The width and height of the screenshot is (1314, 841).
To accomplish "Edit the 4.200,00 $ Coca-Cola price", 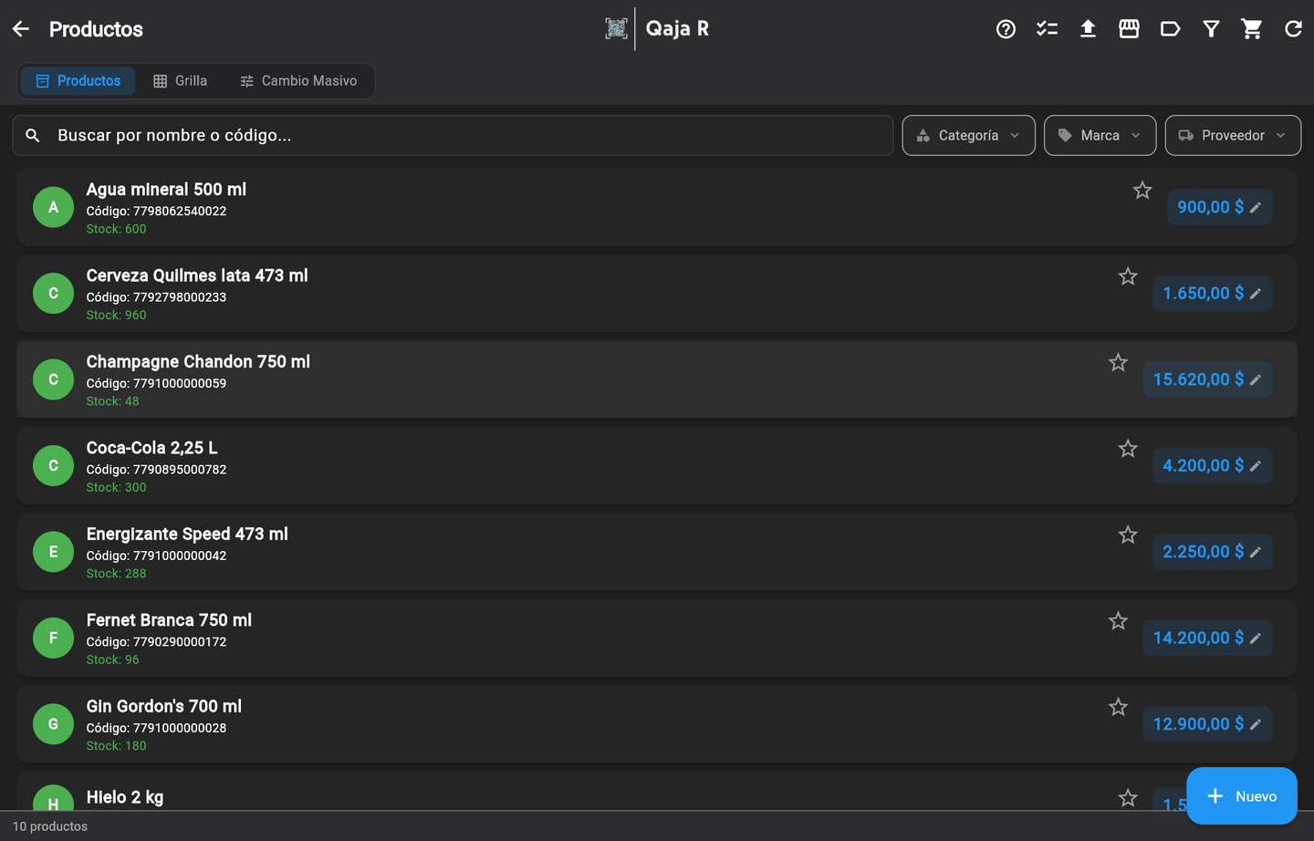I will coord(1212,465).
